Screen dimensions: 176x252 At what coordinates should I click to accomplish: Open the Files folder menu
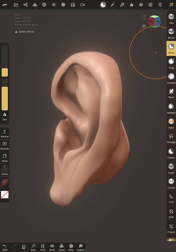click(x=16, y=5)
